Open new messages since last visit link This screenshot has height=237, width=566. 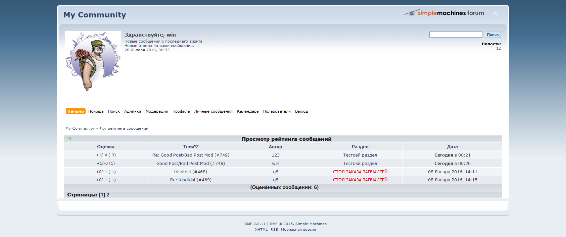[164, 41]
